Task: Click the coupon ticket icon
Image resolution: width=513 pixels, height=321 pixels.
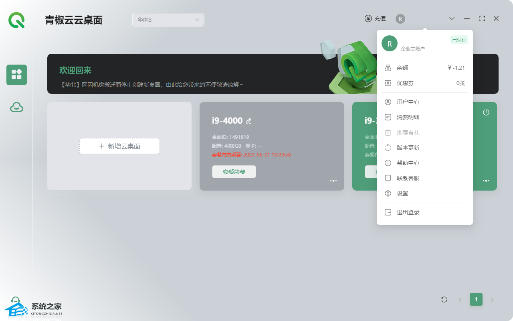Action: point(388,83)
